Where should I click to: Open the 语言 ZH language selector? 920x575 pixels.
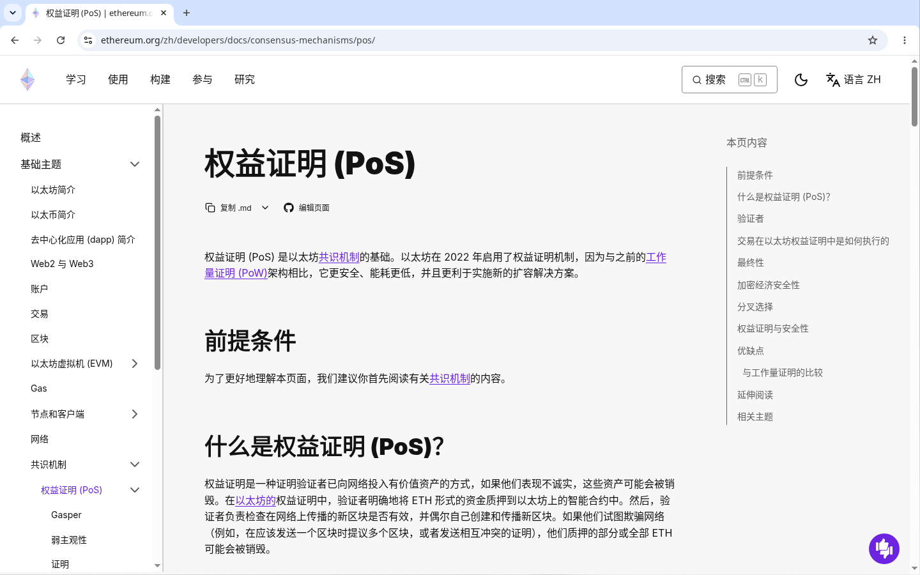tap(854, 80)
